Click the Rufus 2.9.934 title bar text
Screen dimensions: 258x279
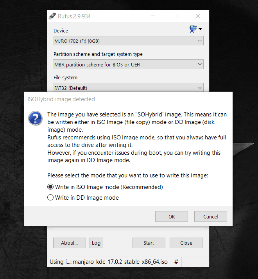[x=74, y=16]
